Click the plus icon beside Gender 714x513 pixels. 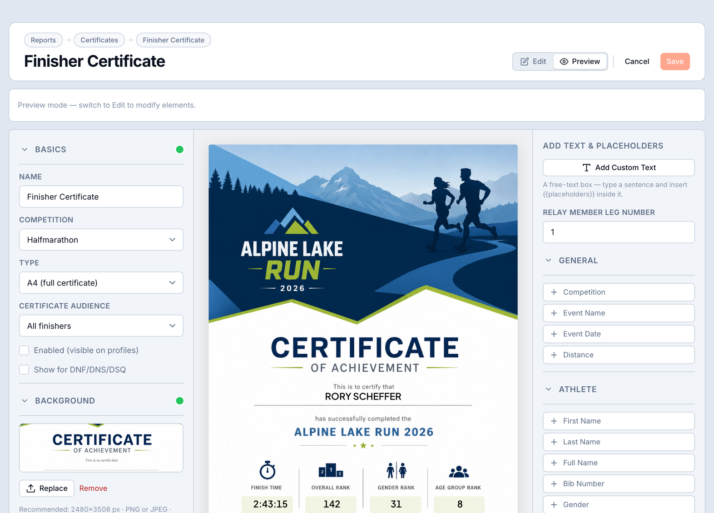pyautogui.click(x=554, y=504)
